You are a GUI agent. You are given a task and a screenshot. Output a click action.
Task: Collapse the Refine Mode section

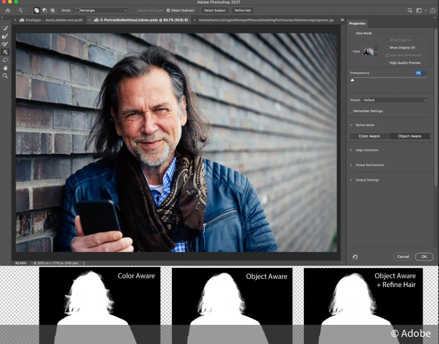pos(350,125)
